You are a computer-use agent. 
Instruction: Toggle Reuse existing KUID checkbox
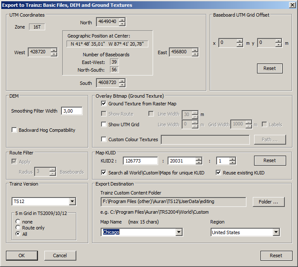click(x=219, y=173)
